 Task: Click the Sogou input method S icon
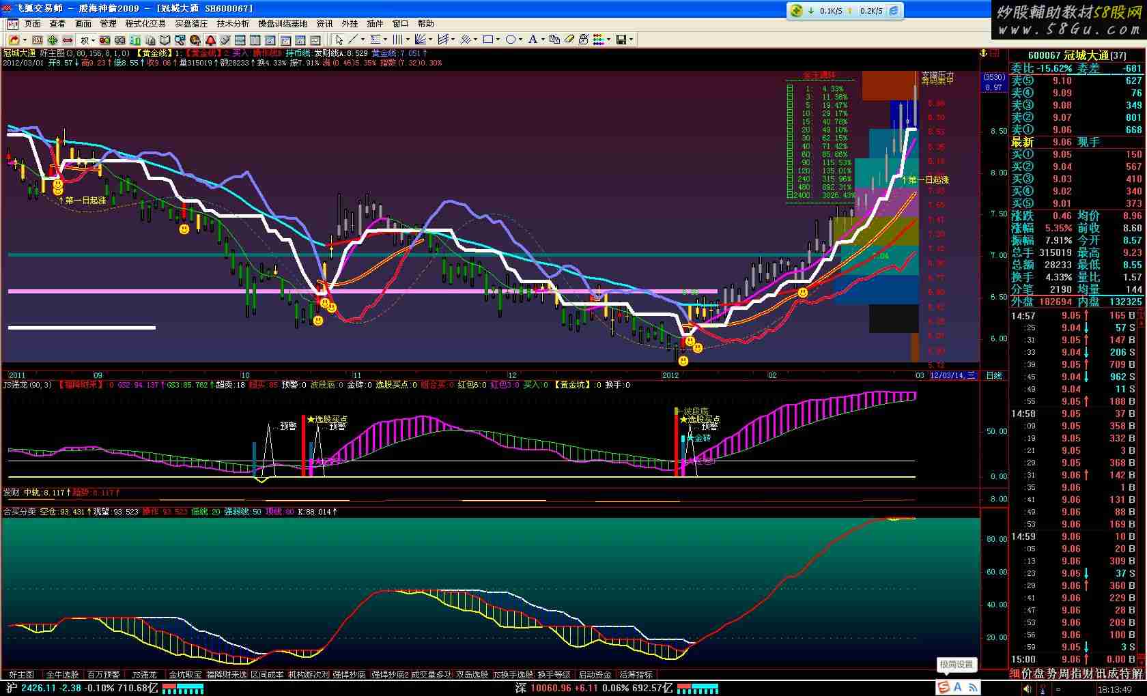click(944, 687)
